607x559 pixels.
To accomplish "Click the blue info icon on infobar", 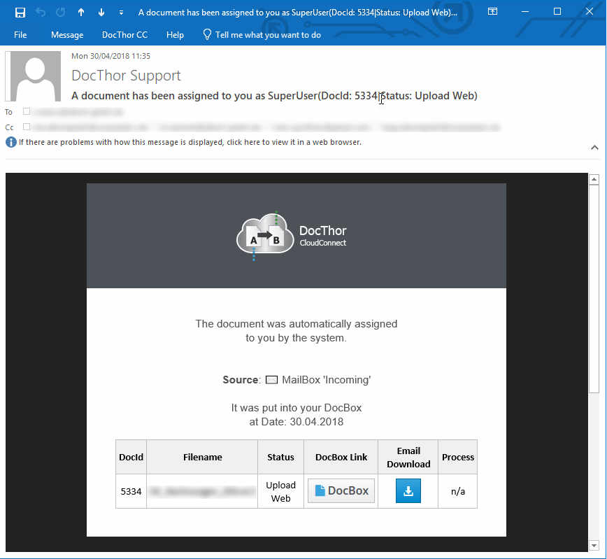I will pyautogui.click(x=11, y=142).
